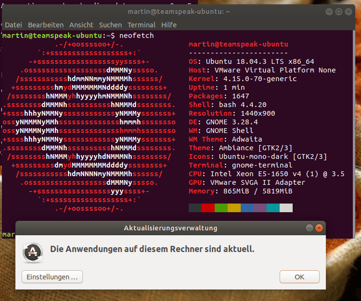
Task: Close the Aktualisierungsverwaltung dialog
Action: click(x=319, y=228)
